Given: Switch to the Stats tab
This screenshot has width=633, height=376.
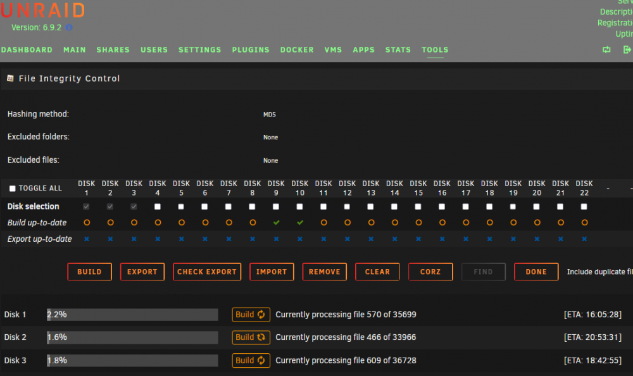Looking at the screenshot, I should point(398,49).
